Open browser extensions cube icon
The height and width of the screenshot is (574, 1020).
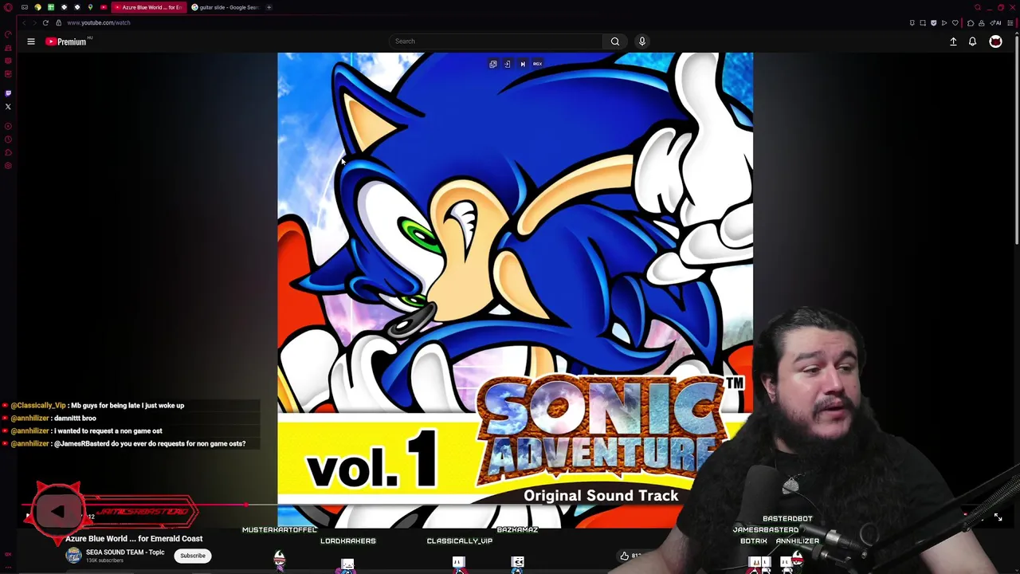coord(971,23)
